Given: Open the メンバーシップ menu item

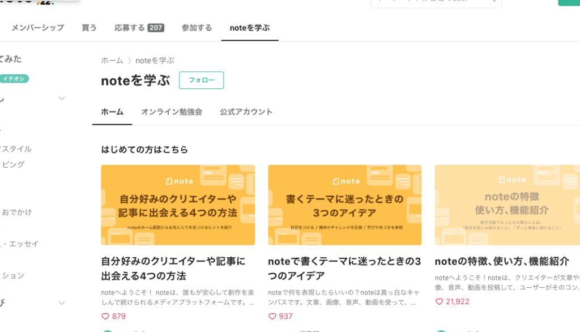Looking at the screenshot, I should (37, 28).
